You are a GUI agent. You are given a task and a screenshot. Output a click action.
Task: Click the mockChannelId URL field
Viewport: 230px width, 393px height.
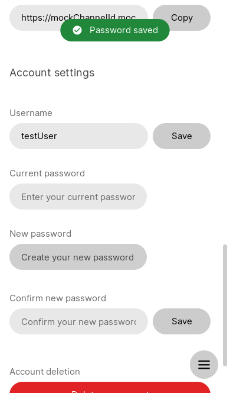click(x=78, y=18)
